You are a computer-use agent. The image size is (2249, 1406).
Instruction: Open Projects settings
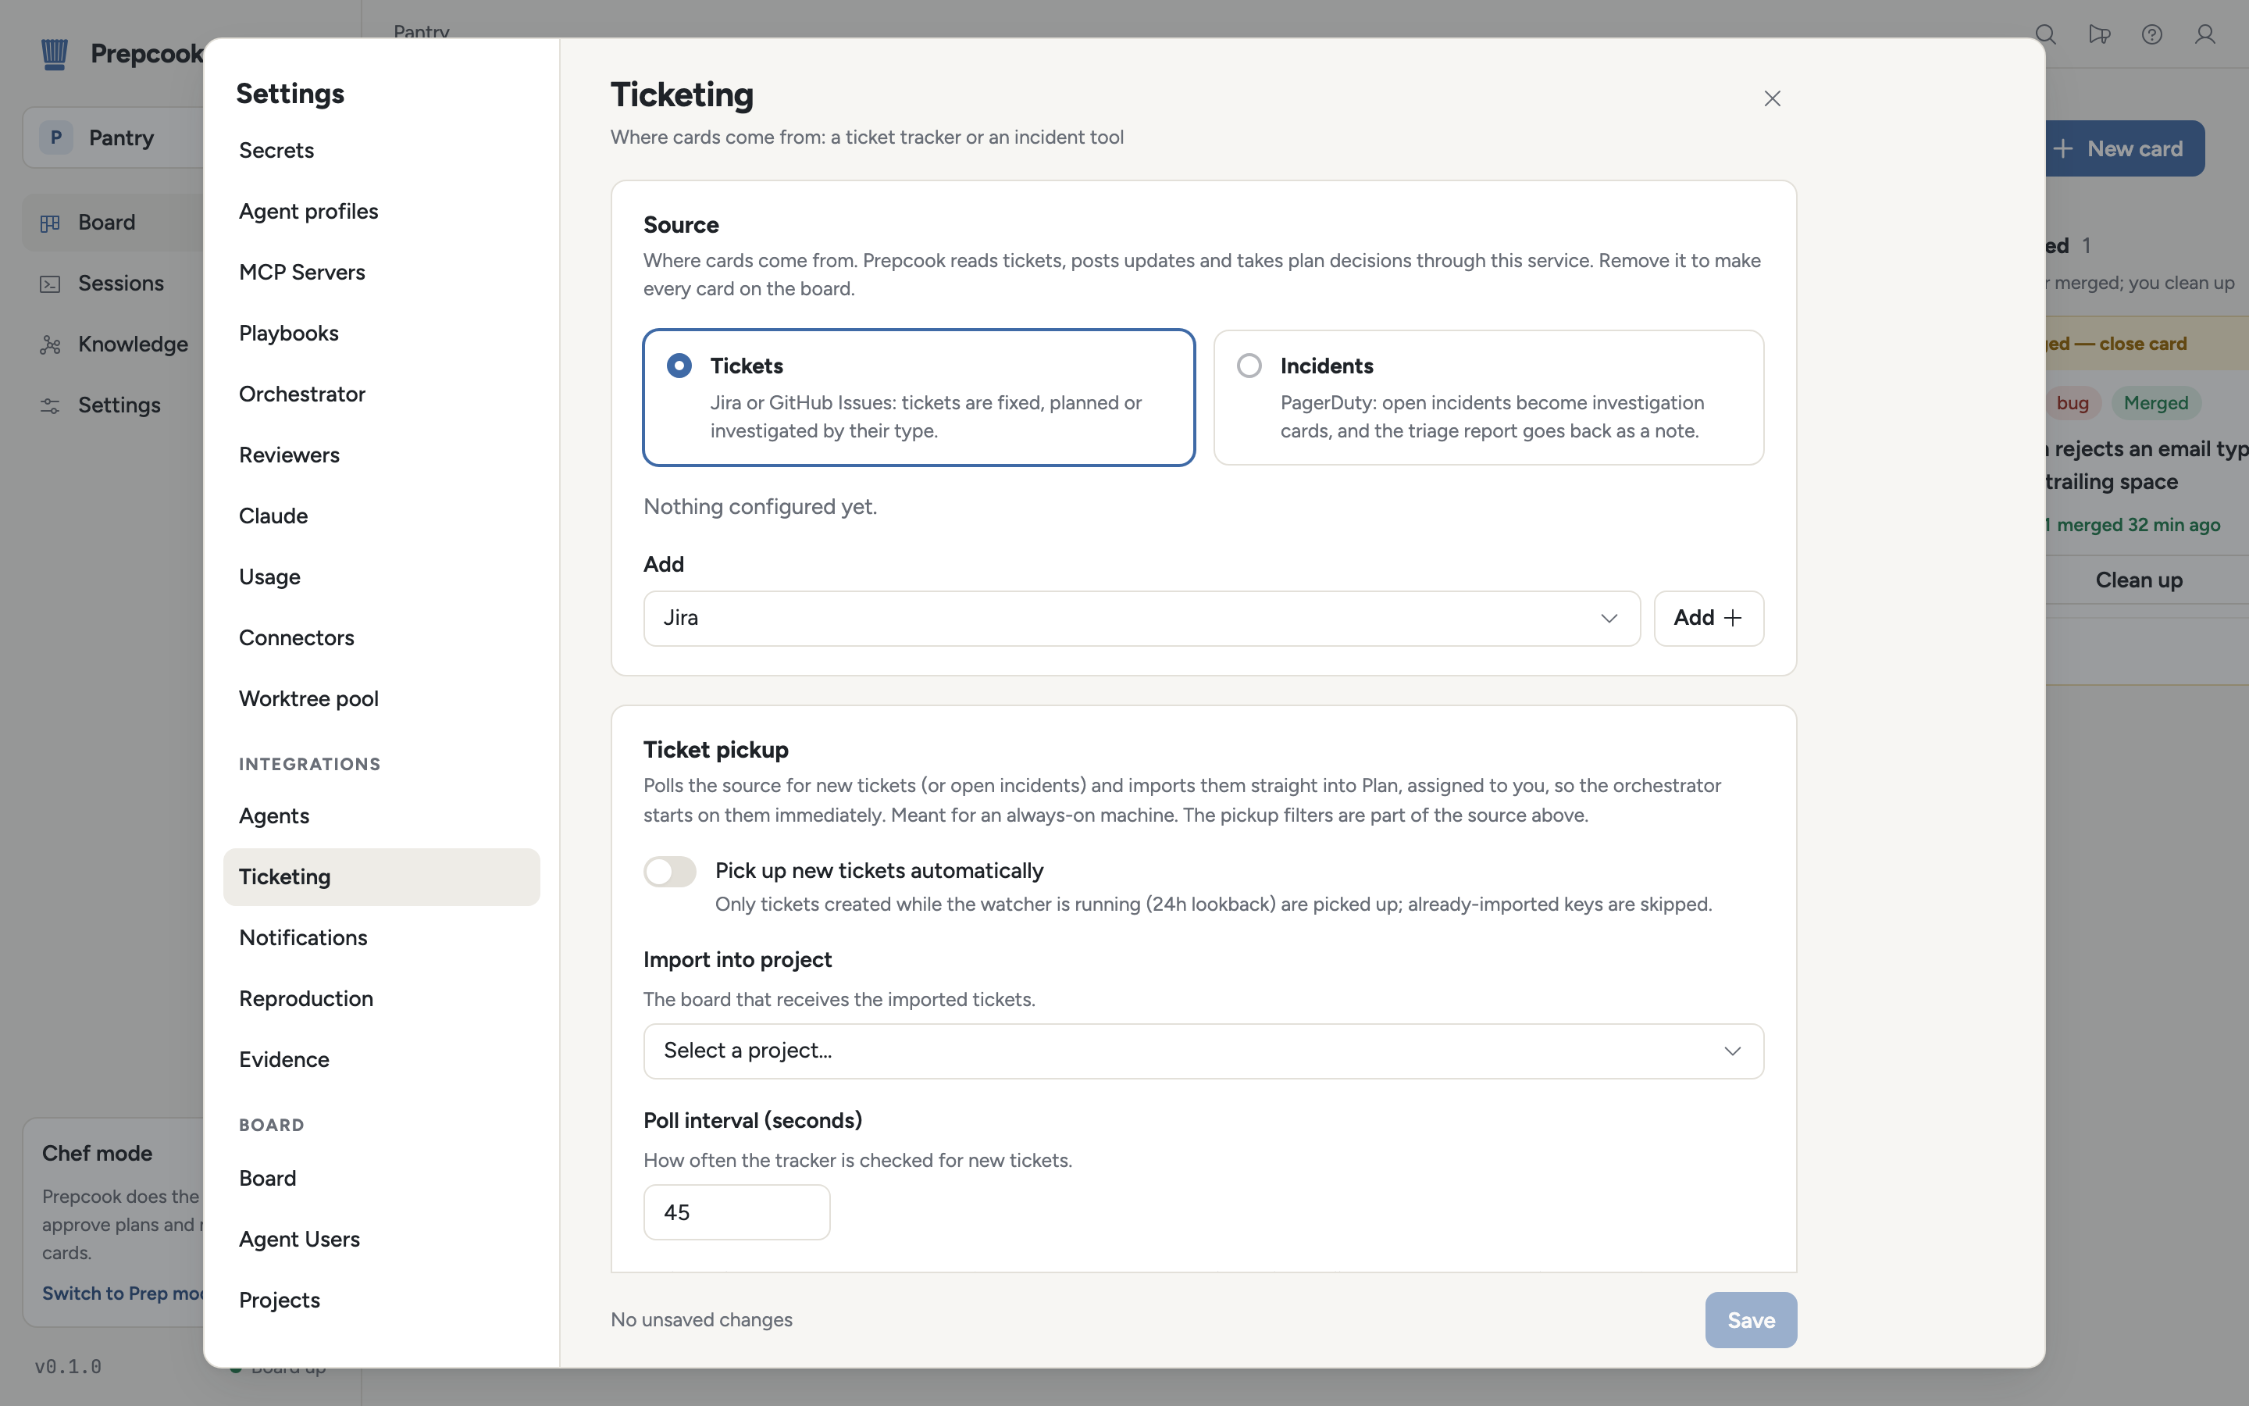(x=381, y=1300)
